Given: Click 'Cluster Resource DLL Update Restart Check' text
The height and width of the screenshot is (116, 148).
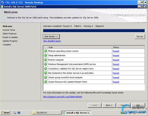Looking at the screenshot, I should pyautogui.click(x=68, y=82).
